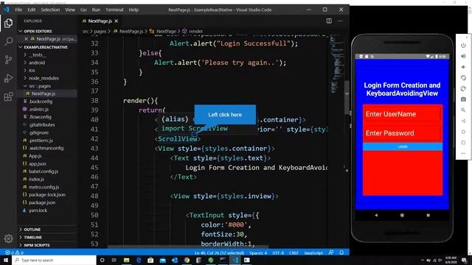Tap the back button on the phone's navigation bar
The width and height of the screenshot is (472, 265).
pyautogui.click(x=376, y=215)
